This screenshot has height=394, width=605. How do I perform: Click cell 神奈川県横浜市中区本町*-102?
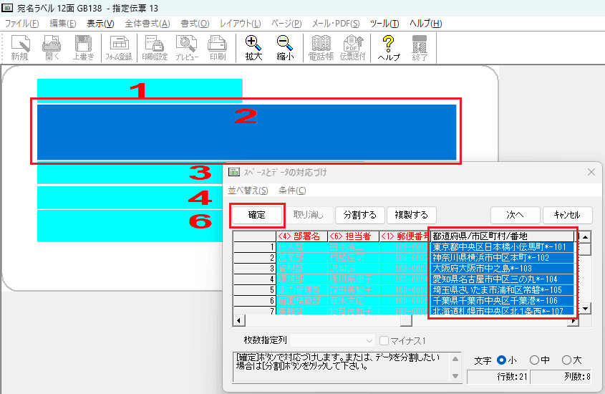coord(503,258)
